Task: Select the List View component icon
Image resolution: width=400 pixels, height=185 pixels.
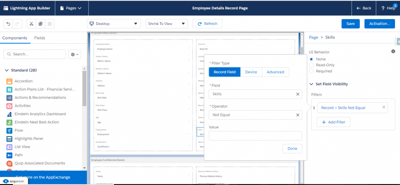Action: [x=9, y=147]
